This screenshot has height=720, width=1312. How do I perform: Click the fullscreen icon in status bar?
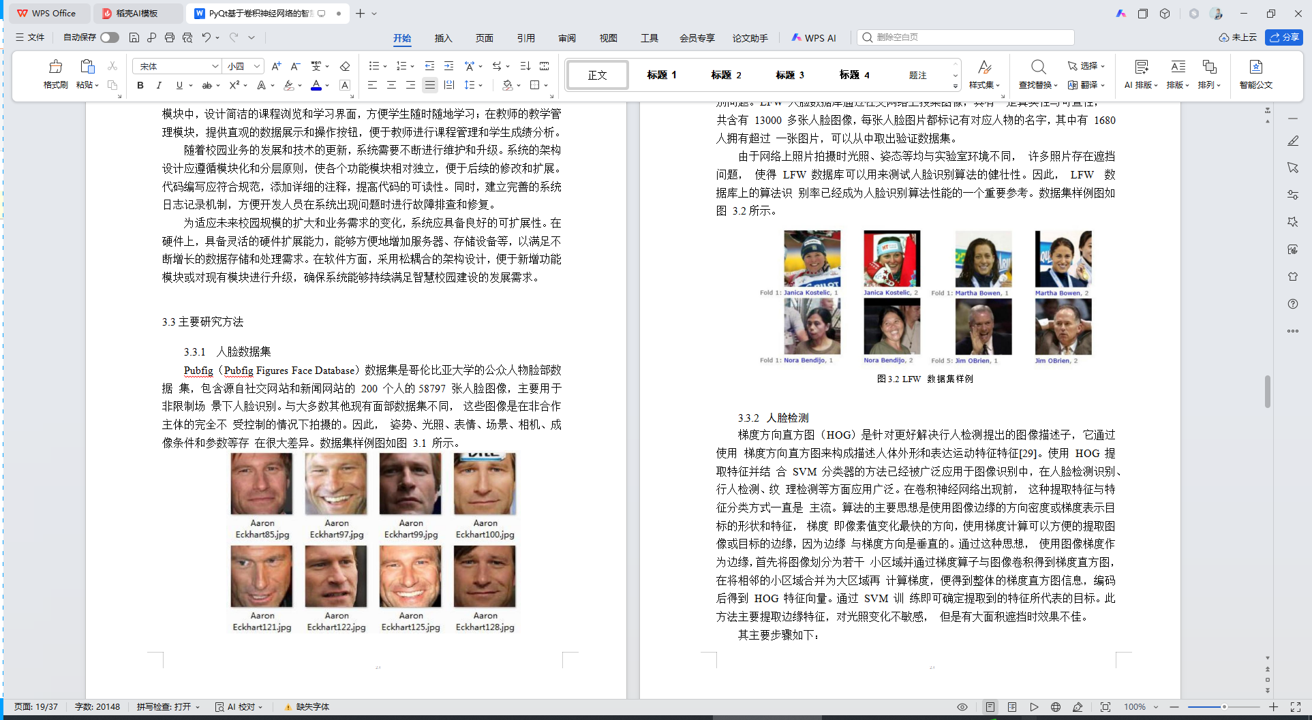1296,707
